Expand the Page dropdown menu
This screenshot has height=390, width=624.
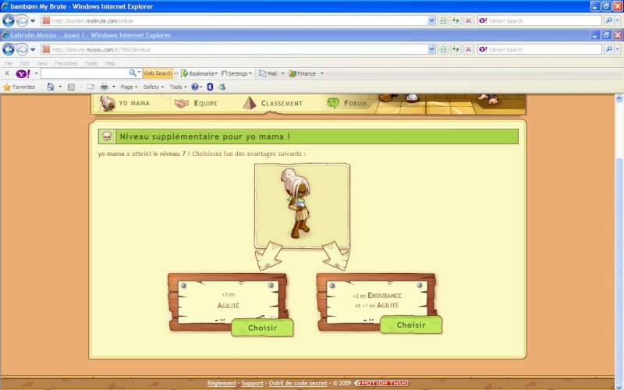129,87
